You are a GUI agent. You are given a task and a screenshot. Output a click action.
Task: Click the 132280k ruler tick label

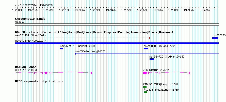[x=18, y=10]
